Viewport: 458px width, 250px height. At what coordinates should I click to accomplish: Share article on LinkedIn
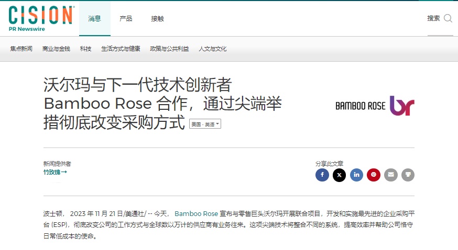pos(357,175)
